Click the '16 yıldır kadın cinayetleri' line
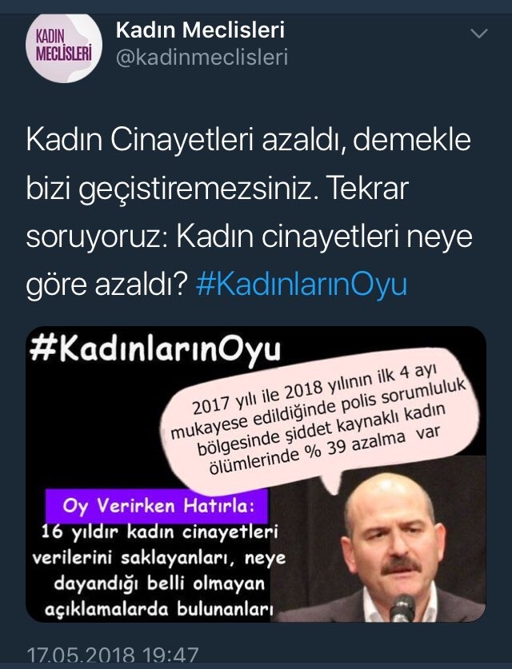Viewport: 512px width, 669px height. pos(160,532)
